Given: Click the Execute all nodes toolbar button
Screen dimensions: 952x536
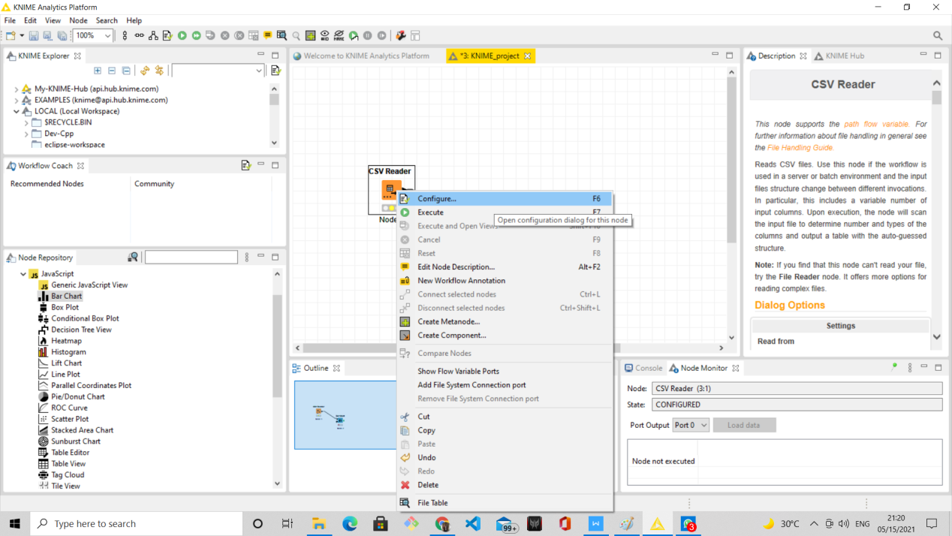Looking at the screenshot, I should tap(196, 35).
